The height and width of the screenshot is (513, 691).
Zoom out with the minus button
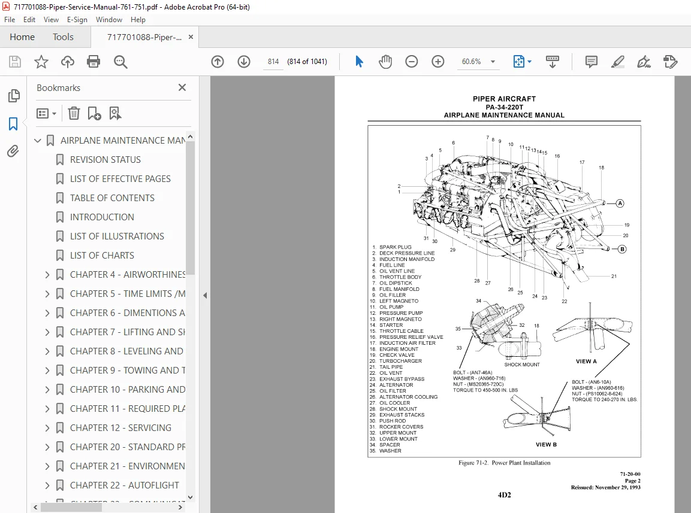[411, 62]
